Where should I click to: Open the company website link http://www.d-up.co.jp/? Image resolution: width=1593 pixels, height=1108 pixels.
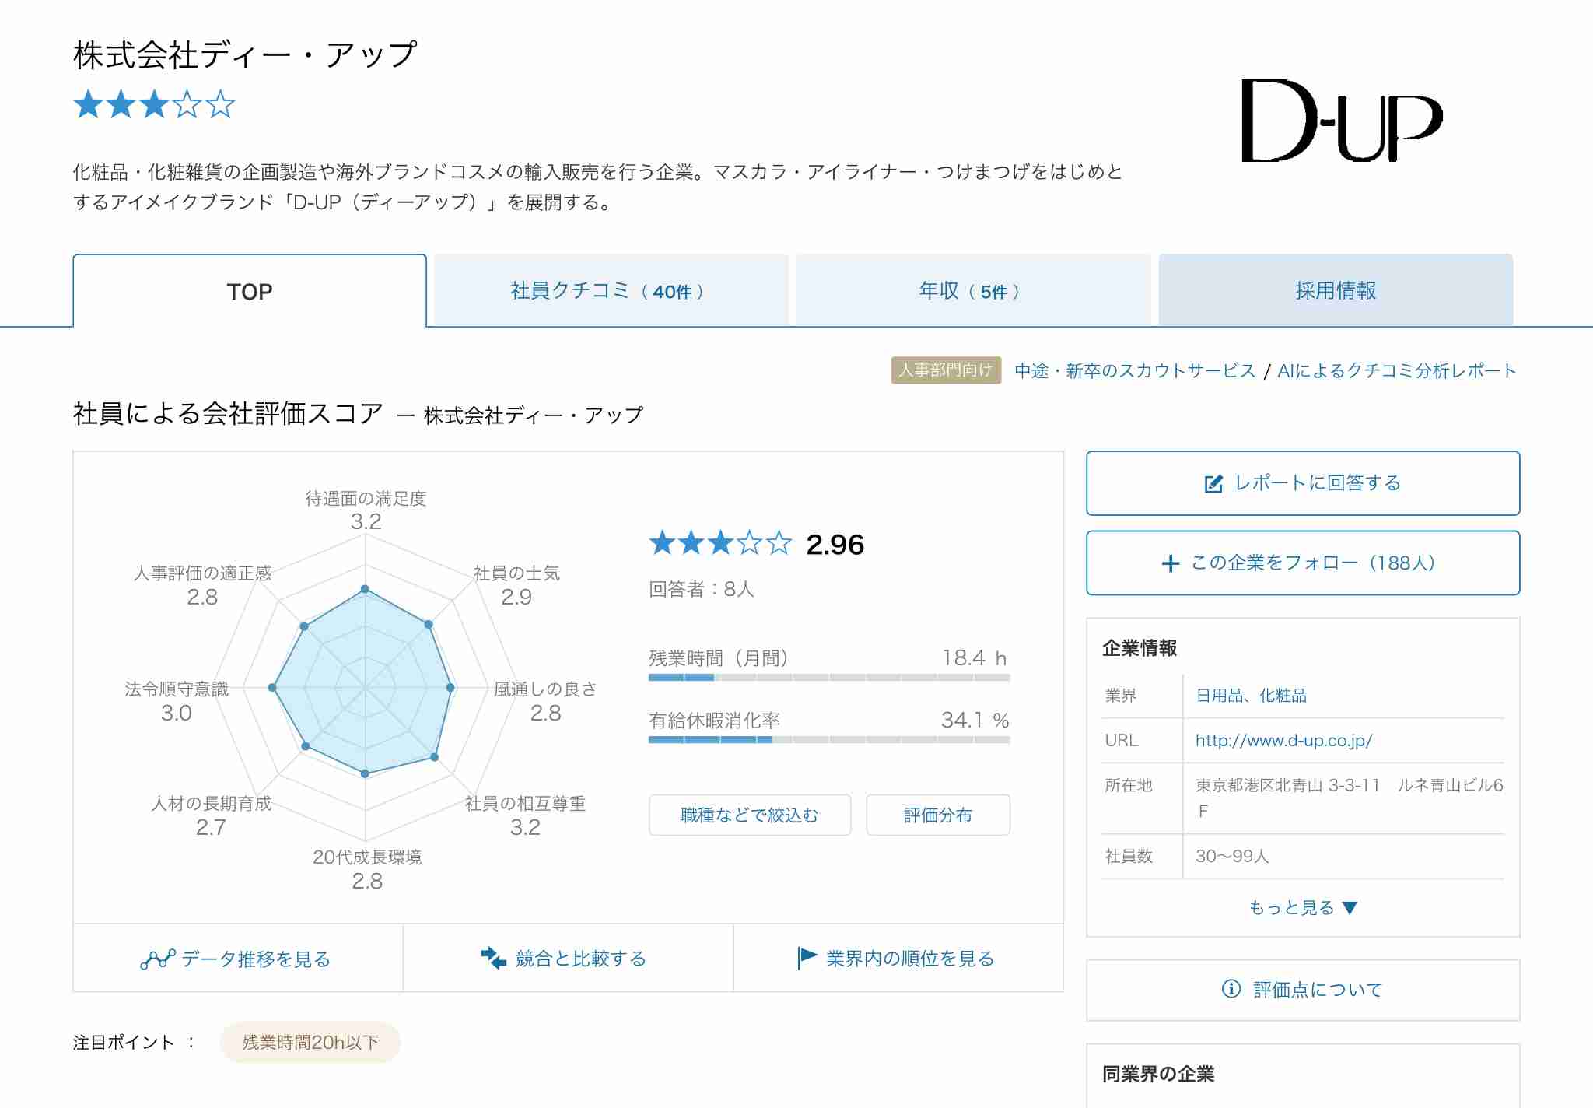[1283, 739]
